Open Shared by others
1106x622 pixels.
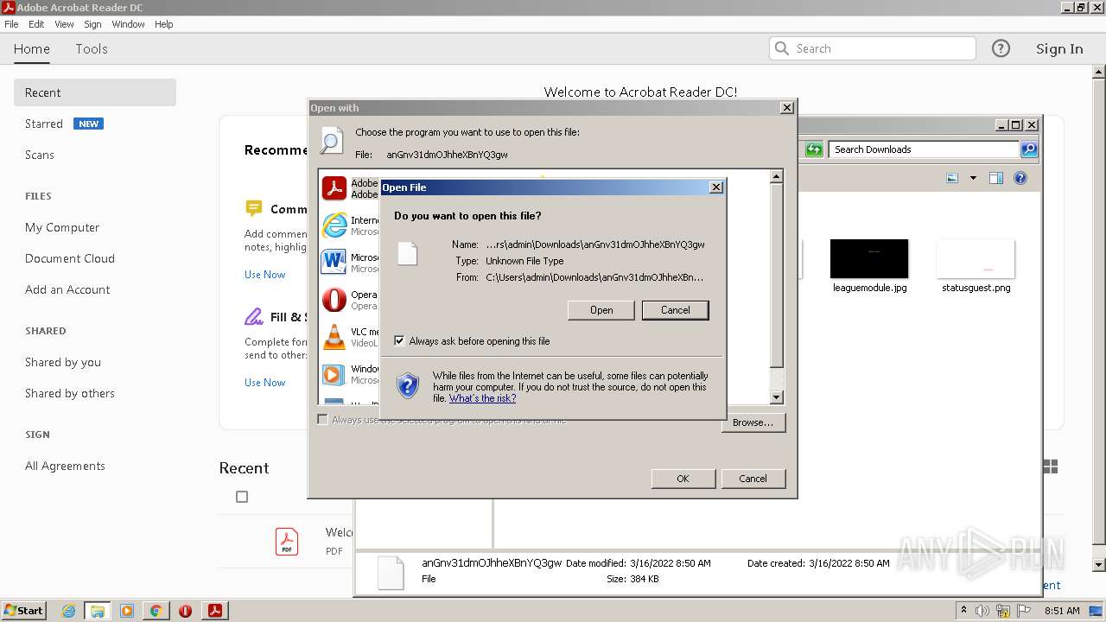(70, 393)
